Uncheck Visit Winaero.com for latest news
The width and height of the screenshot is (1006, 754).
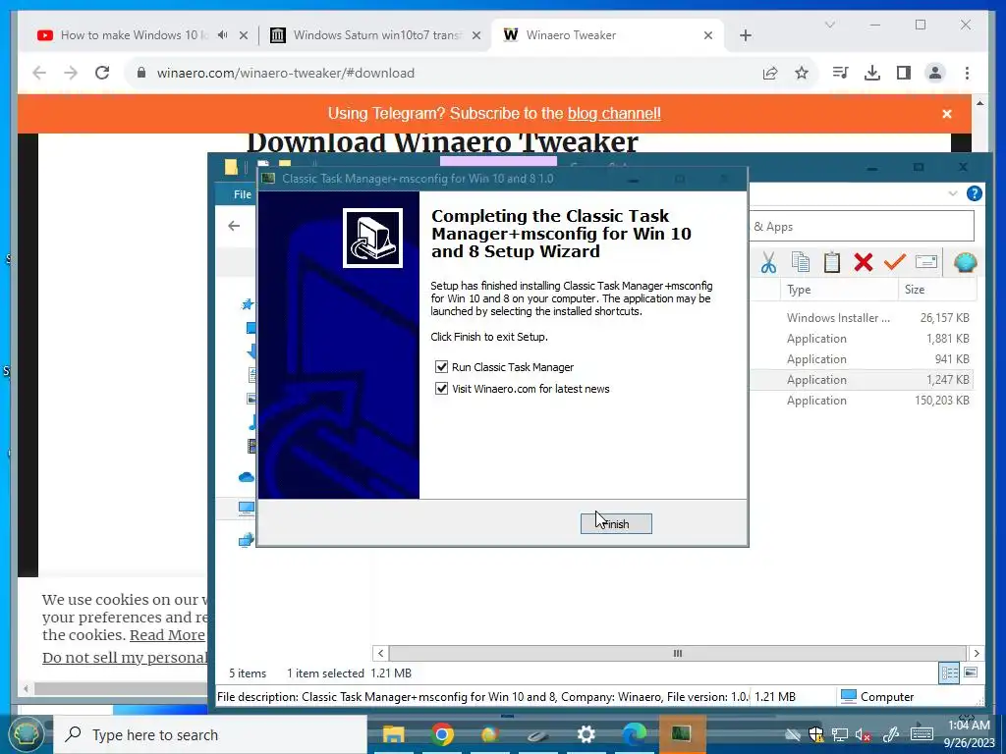pyautogui.click(x=441, y=389)
